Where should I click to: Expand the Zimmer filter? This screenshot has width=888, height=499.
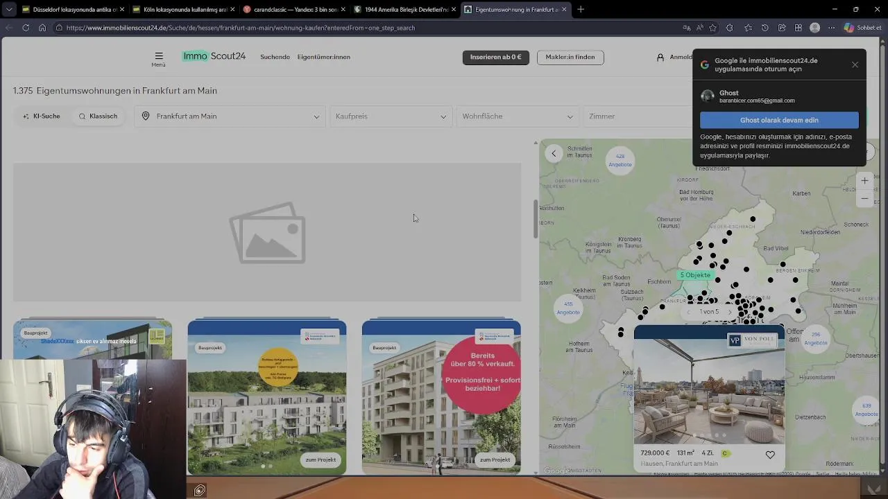point(638,116)
